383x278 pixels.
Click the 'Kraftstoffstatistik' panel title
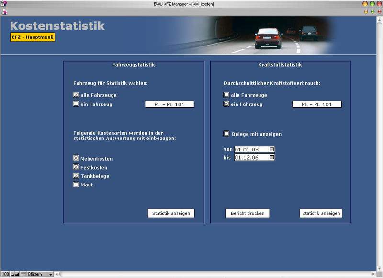[x=280, y=65]
